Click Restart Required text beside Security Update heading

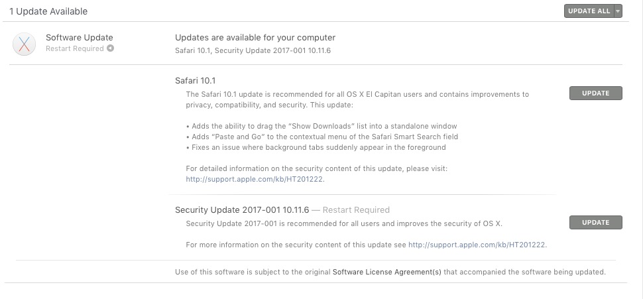point(356,210)
